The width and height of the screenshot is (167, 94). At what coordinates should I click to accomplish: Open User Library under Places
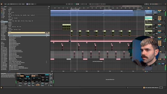click(4, 48)
